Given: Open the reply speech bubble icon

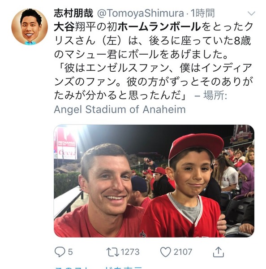Looking at the screenshot, I should click(x=60, y=252).
